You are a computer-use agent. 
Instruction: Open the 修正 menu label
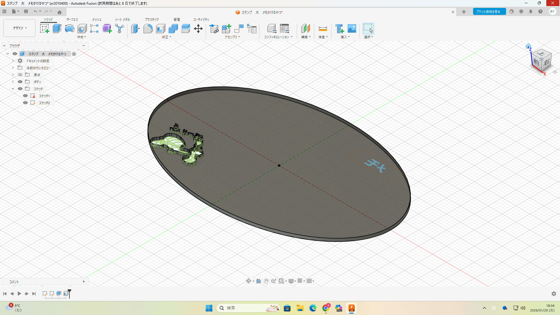coord(166,37)
